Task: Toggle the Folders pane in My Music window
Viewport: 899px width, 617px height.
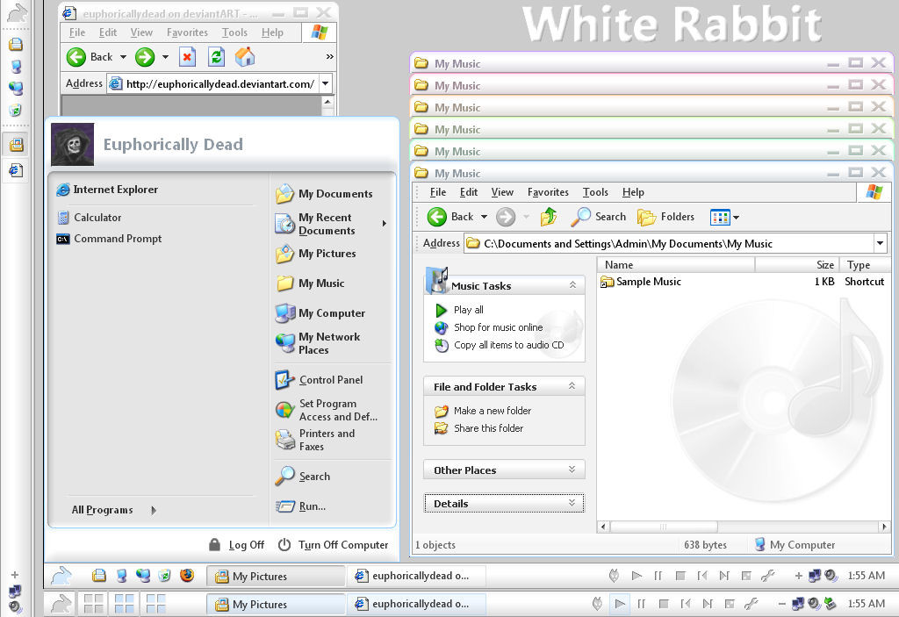Action: point(666,217)
